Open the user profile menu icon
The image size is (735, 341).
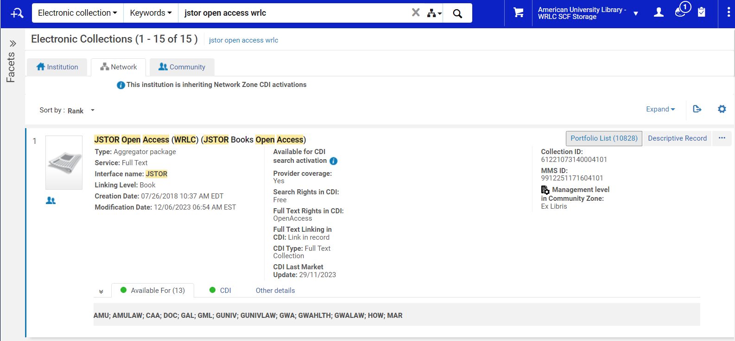coord(658,13)
